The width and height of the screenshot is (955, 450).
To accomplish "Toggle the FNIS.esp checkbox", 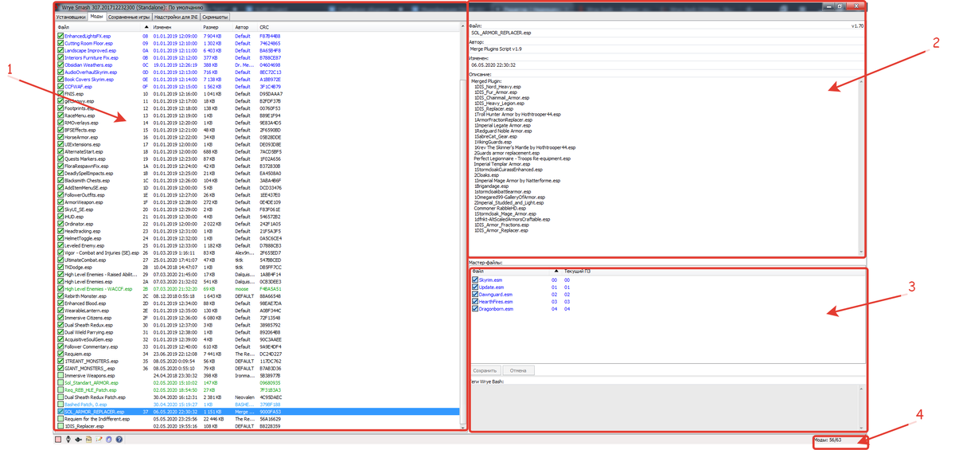I will click(x=60, y=94).
